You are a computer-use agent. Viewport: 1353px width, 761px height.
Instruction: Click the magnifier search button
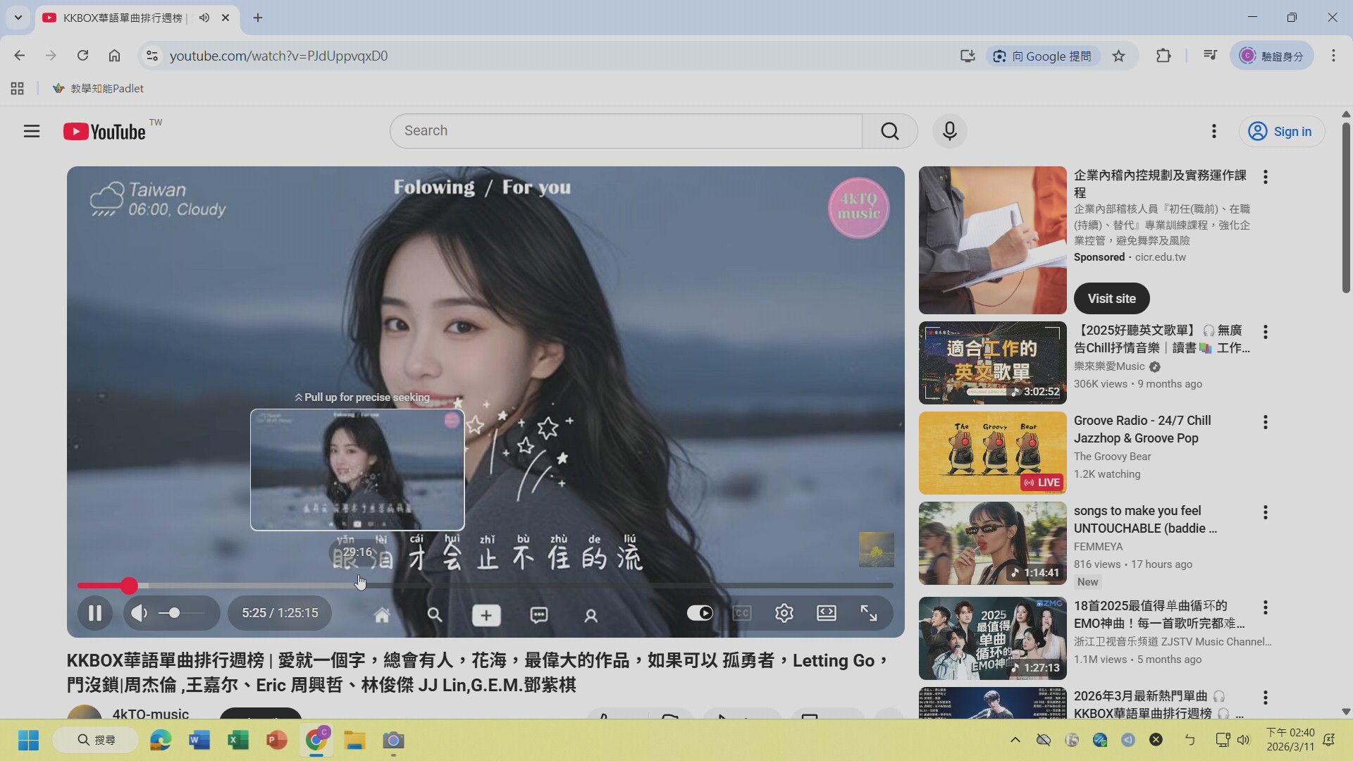pyautogui.click(x=889, y=131)
